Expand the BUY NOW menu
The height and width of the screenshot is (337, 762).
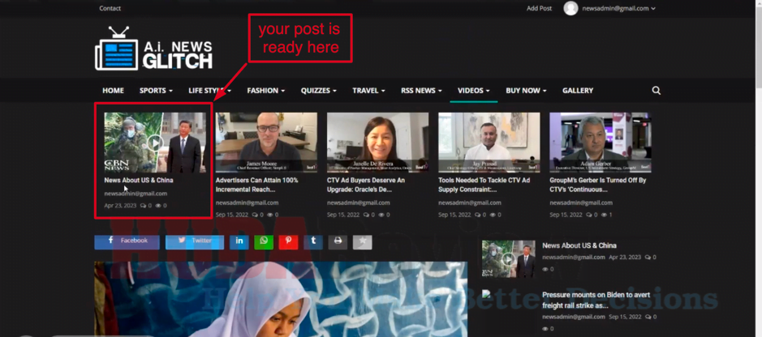point(527,91)
